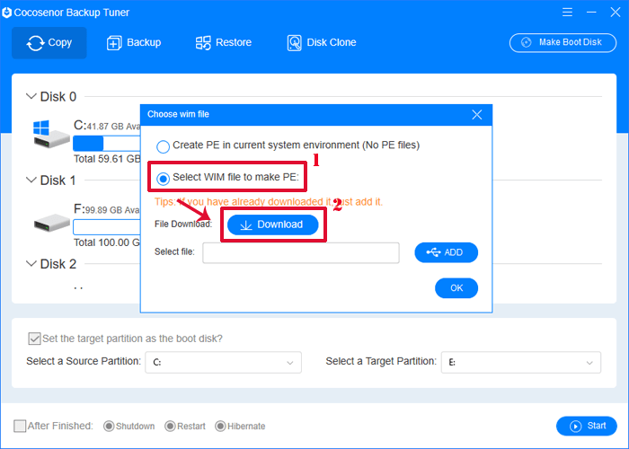The height and width of the screenshot is (449, 629).
Task: Open the Target Partition dropdown
Action: pos(521,363)
